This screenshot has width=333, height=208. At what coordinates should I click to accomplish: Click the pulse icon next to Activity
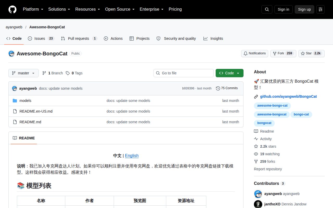point(256,139)
